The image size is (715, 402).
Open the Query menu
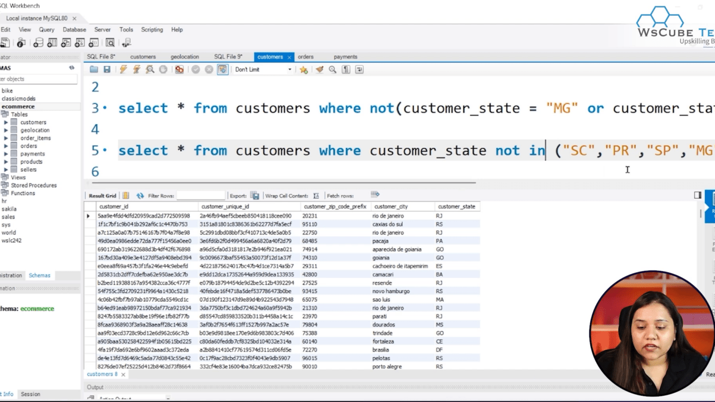tap(46, 30)
